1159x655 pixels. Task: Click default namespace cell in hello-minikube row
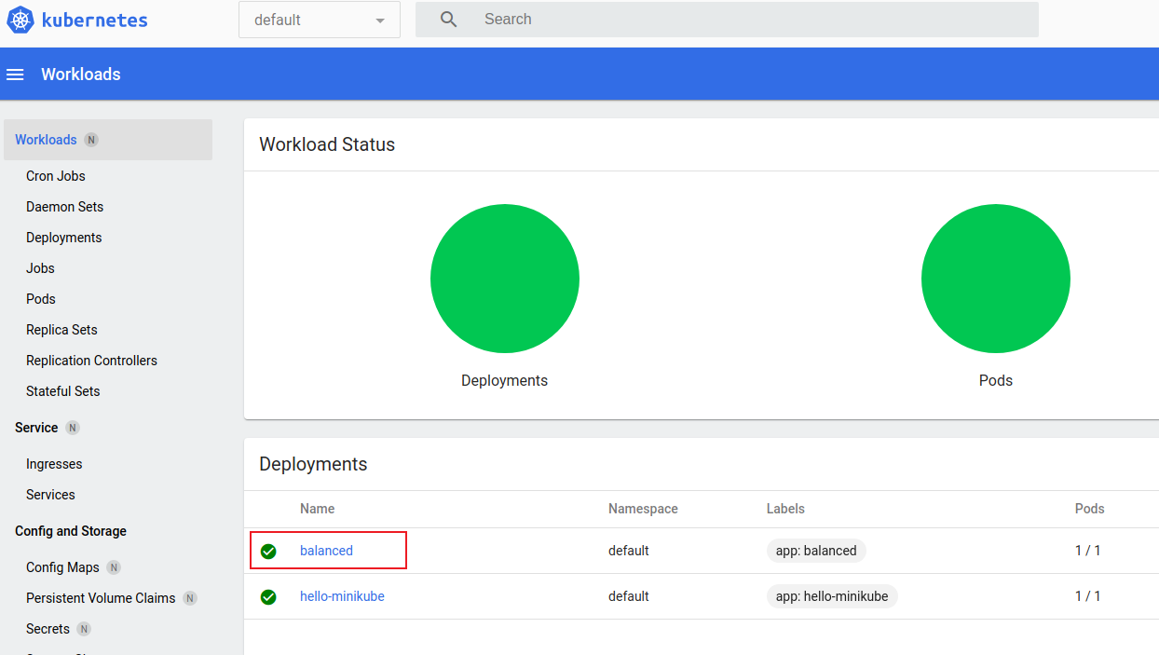coord(629,596)
